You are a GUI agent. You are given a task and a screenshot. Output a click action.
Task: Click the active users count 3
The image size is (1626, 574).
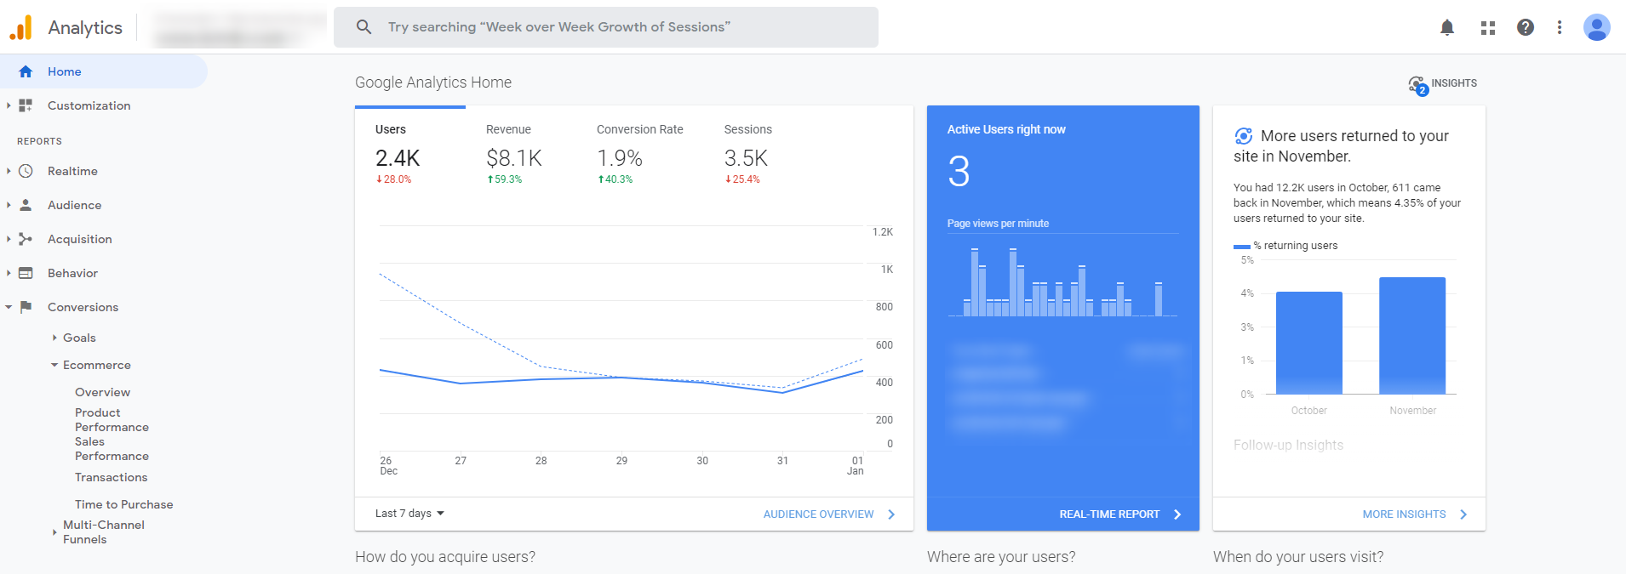click(959, 172)
